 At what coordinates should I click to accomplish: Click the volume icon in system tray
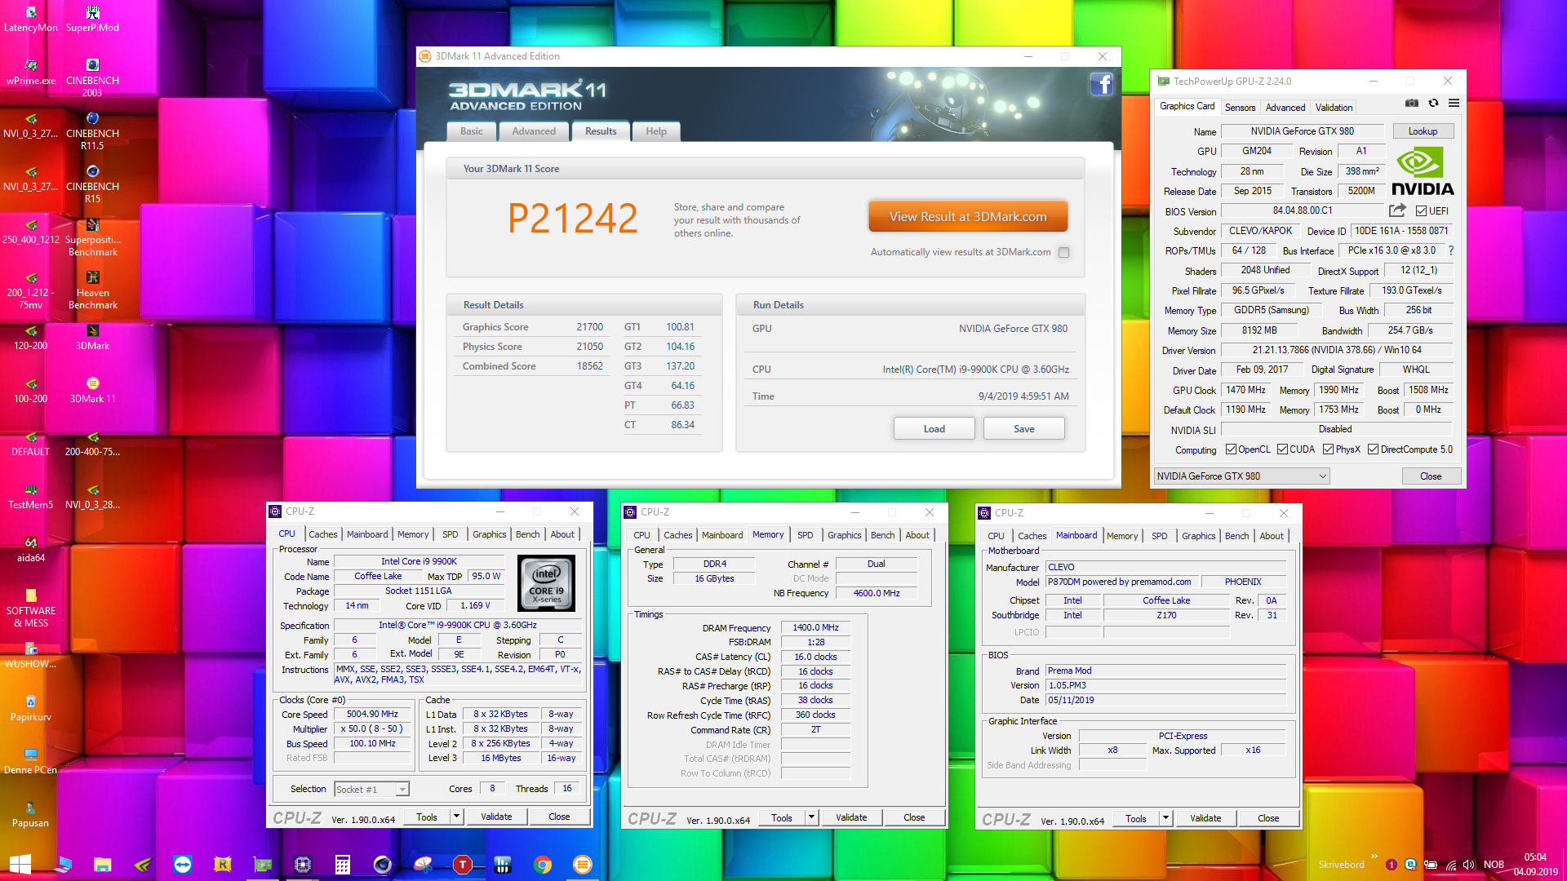click(x=1469, y=865)
